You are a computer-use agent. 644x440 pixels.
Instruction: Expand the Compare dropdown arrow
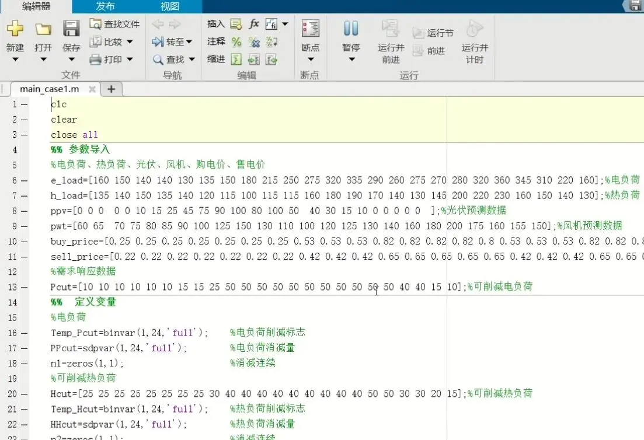pos(130,41)
